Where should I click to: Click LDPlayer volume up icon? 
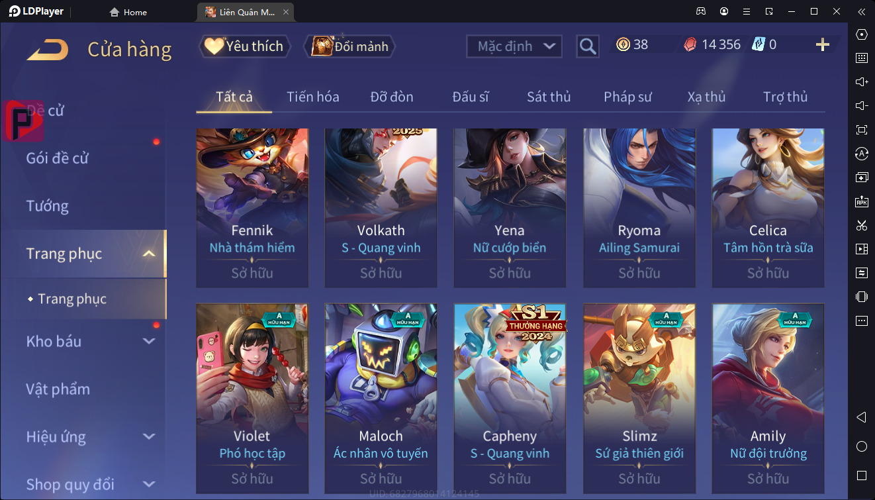[x=862, y=82]
